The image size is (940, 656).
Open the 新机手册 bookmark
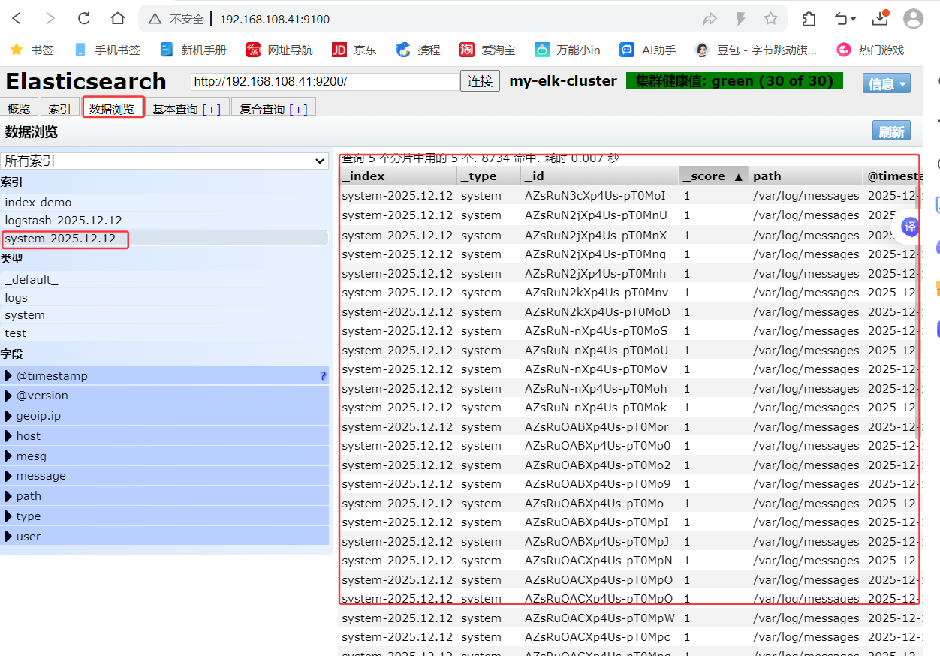[194, 50]
